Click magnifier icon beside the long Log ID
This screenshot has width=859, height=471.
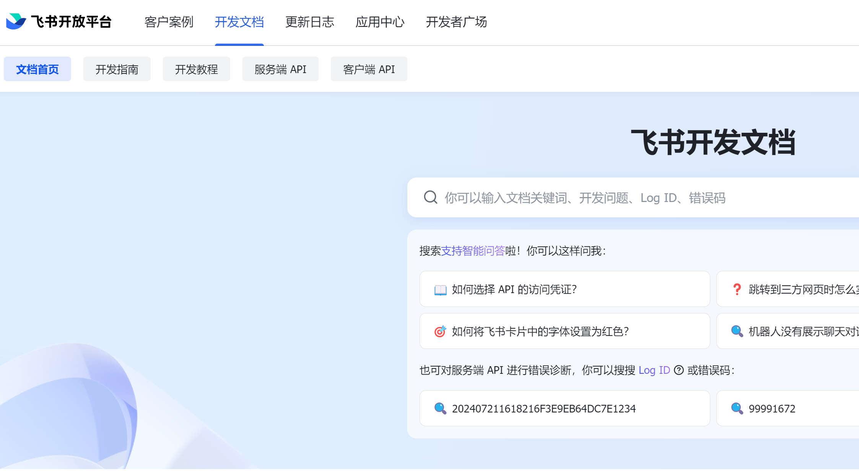pos(440,408)
